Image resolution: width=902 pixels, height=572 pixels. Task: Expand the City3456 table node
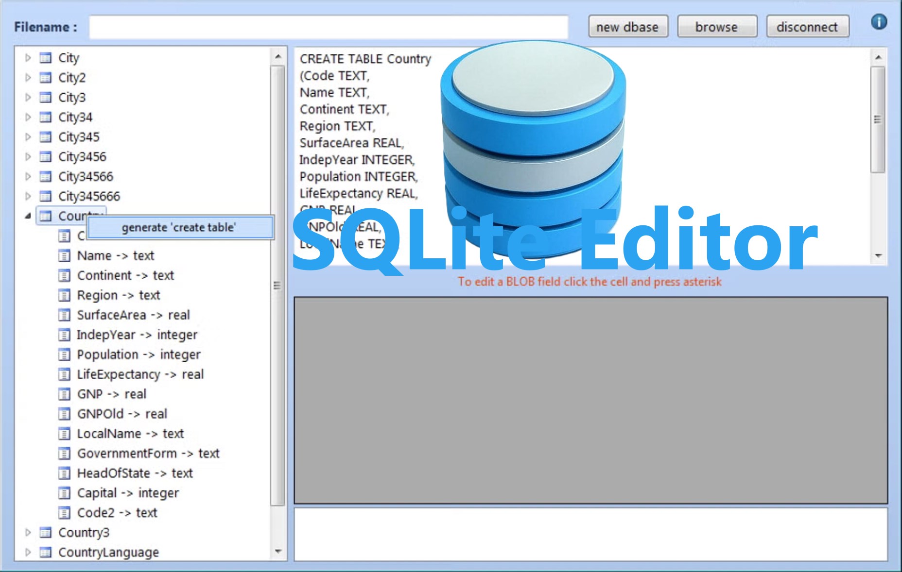pos(28,157)
